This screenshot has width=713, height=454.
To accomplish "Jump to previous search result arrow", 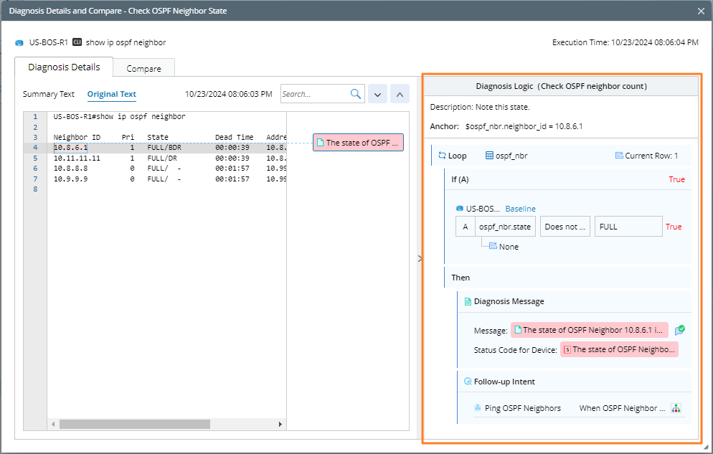I will 400,94.
